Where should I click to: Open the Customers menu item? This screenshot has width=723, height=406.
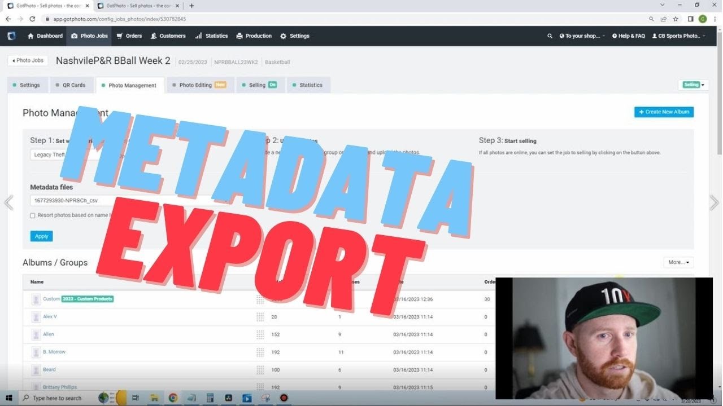(x=168, y=36)
